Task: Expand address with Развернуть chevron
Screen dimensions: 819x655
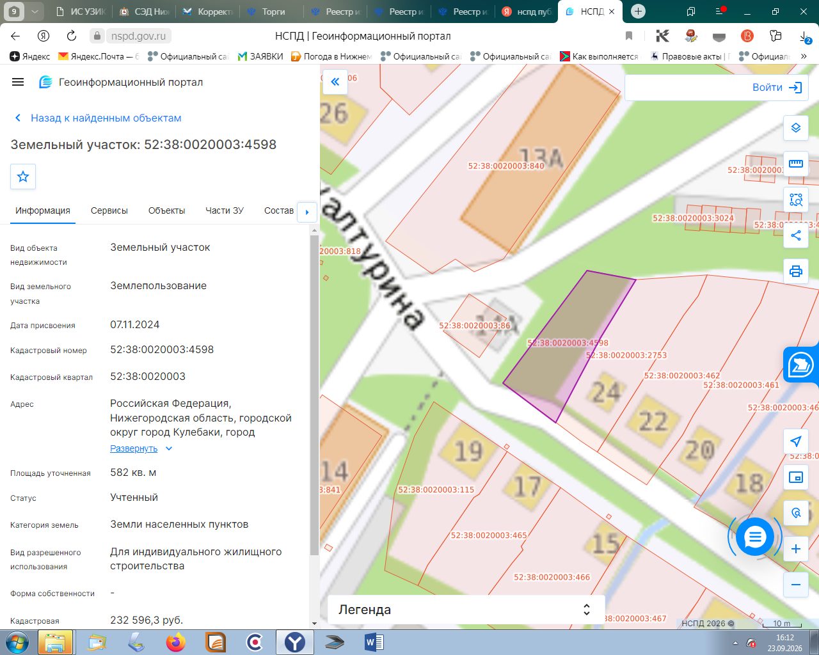Action: click(x=169, y=448)
